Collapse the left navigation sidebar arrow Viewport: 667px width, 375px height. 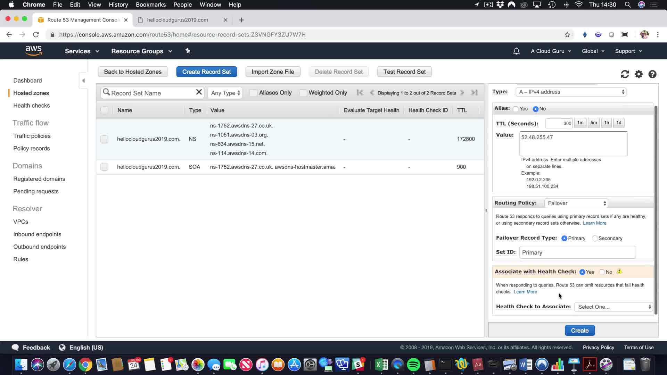(x=83, y=81)
